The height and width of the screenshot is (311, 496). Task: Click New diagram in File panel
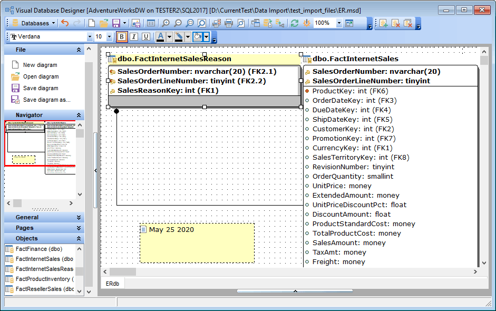point(40,65)
